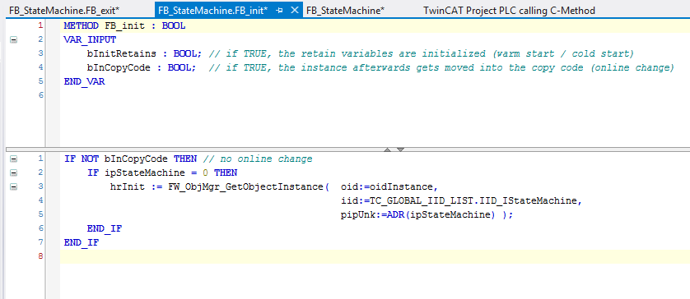Place cursor on empty line 8 of the implementation
This screenshot has width=690, height=299.
(375, 256)
